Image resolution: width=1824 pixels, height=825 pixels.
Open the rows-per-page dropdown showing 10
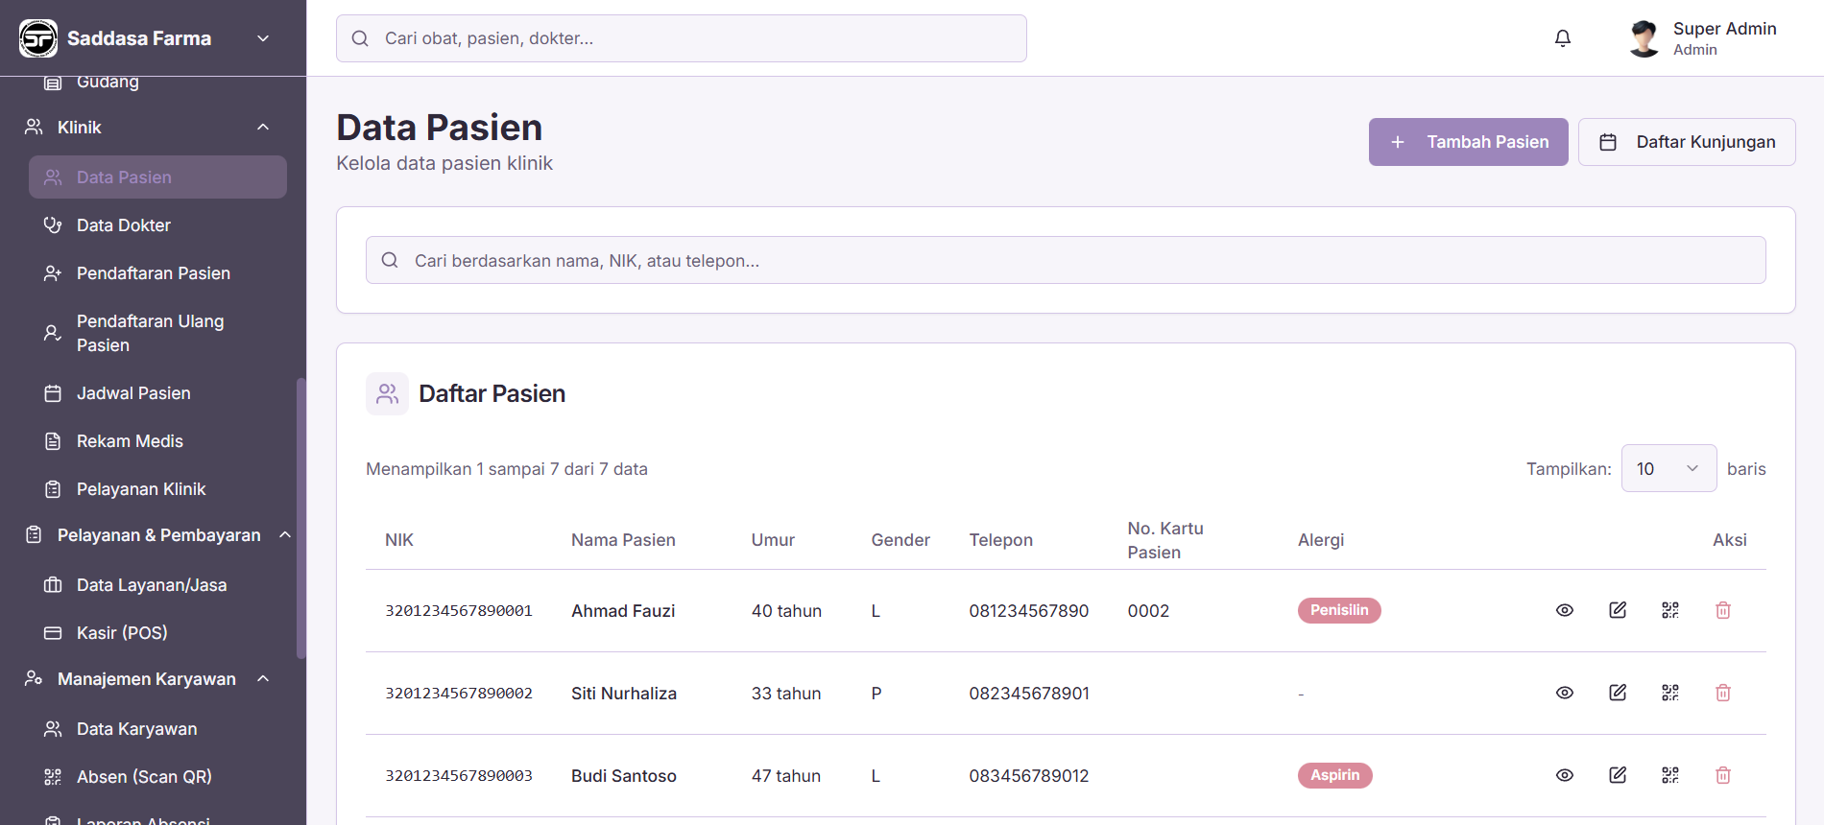[1668, 468]
